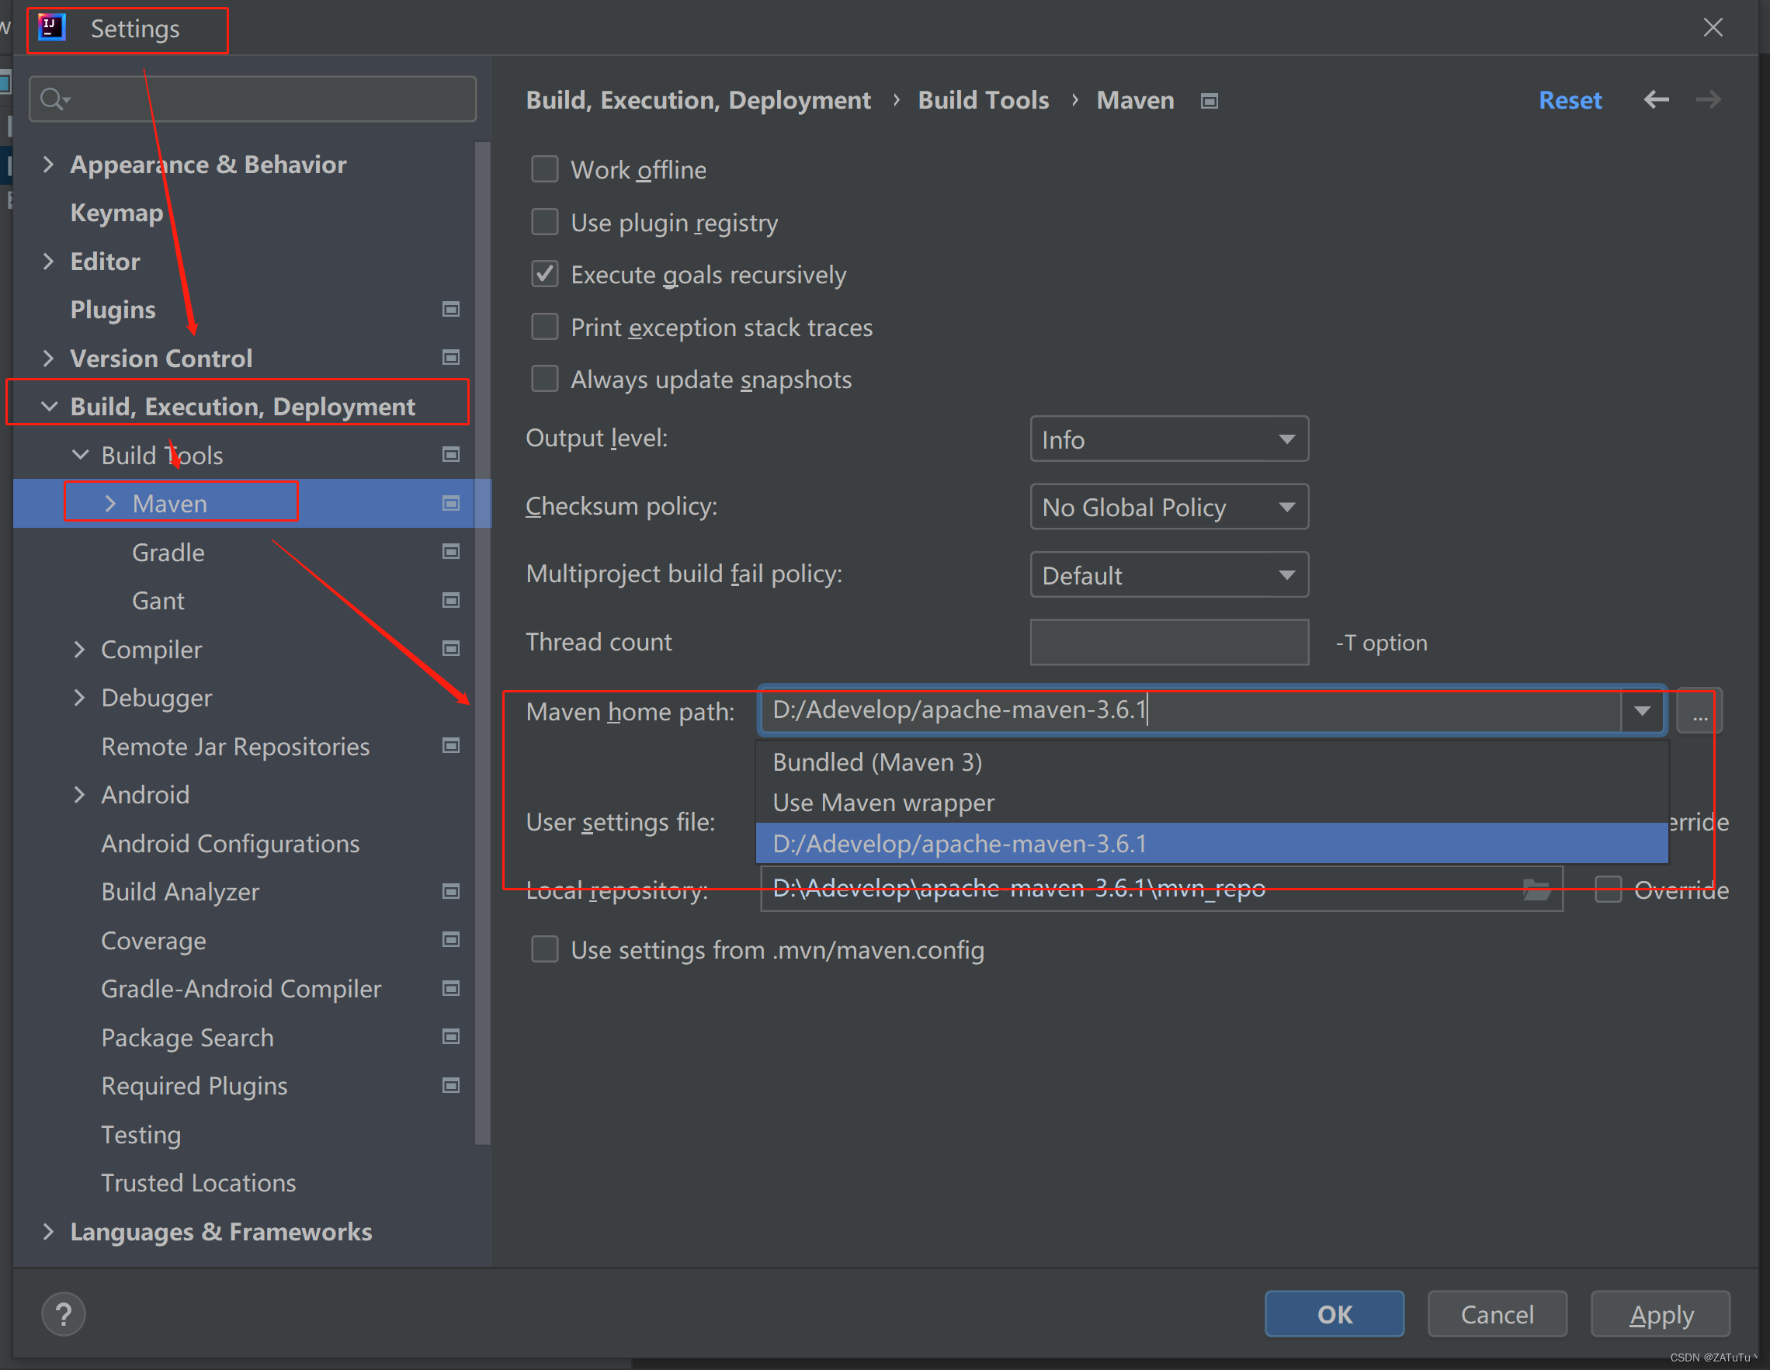The height and width of the screenshot is (1370, 1770).
Task: Open the Output level dropdown
Action: point(1168,439)
